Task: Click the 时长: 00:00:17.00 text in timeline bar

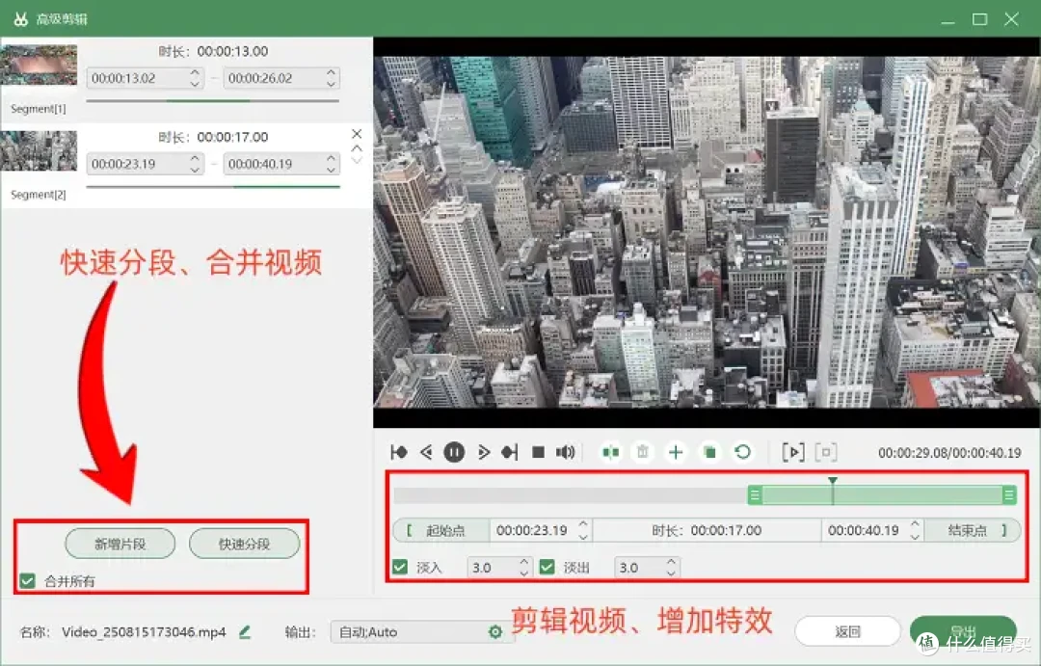Action: coord(707,530)
